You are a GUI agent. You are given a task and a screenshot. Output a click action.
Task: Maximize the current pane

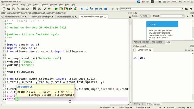(34, 9)
